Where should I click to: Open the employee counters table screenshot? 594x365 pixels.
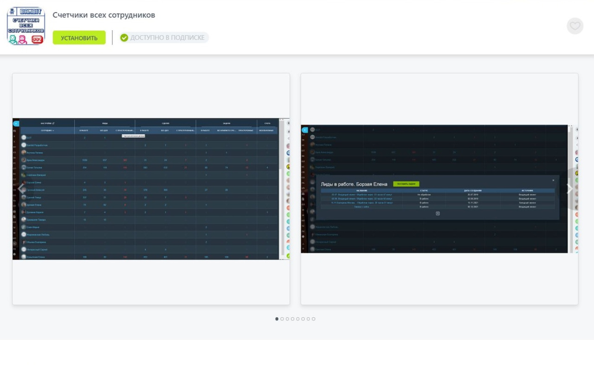(151, 189)
